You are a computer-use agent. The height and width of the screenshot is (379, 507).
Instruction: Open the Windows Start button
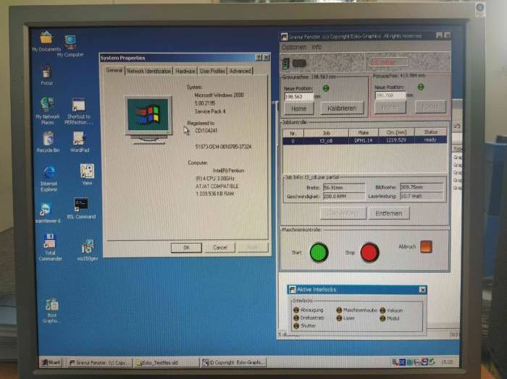pyautogui.click(x=51, y=362)
